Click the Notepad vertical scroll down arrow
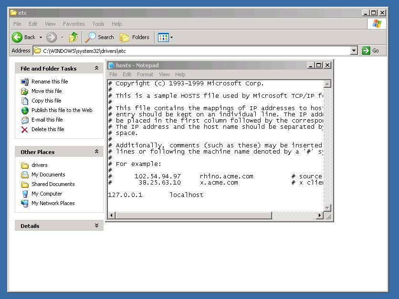 (x=327, y=208)
